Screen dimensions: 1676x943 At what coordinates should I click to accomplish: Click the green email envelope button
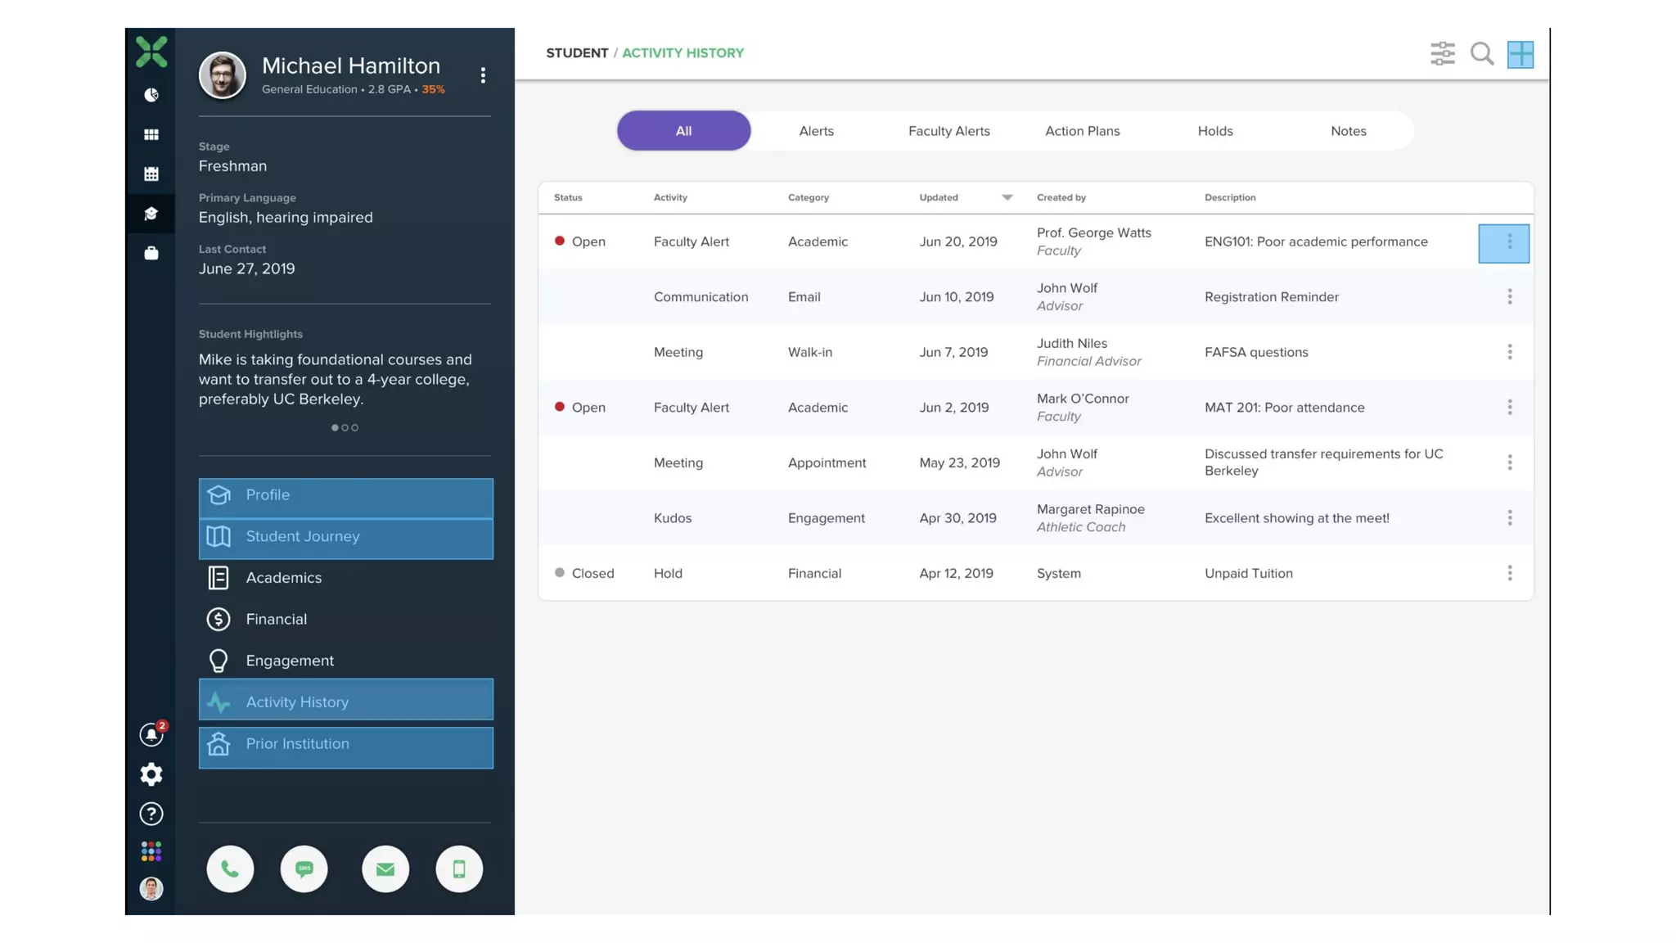[x=385, y=869]
